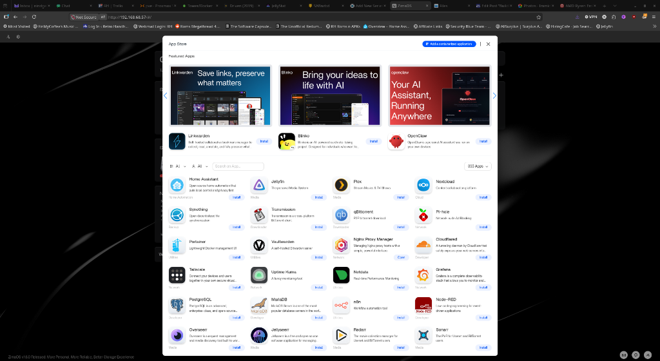
Task: Show previous featured apps with left arrow
Action: [x=166, y=96]
